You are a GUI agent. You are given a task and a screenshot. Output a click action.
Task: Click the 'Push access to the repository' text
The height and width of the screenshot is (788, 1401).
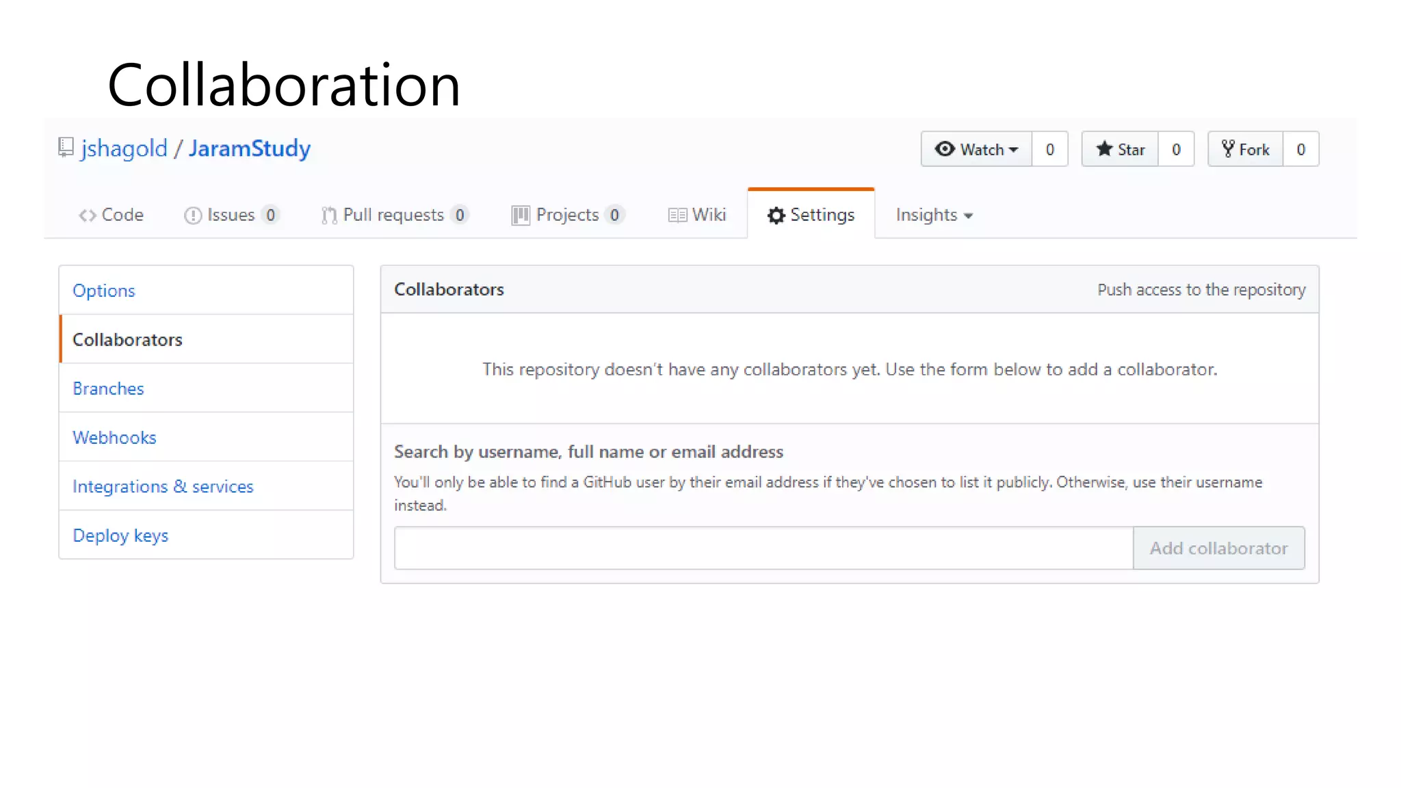1202,289
